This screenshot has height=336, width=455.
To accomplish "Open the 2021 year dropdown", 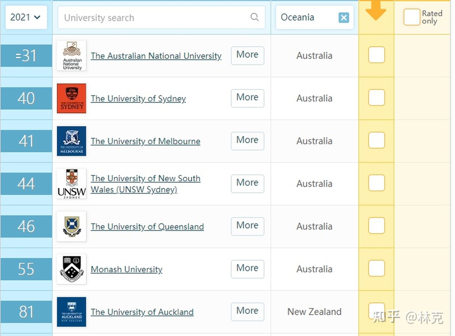I will [26, 17].
